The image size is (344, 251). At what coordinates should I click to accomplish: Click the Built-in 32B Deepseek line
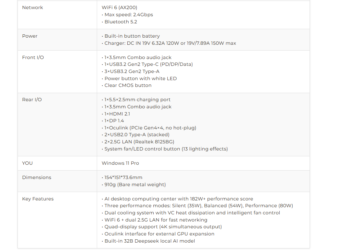pos(148,241)
